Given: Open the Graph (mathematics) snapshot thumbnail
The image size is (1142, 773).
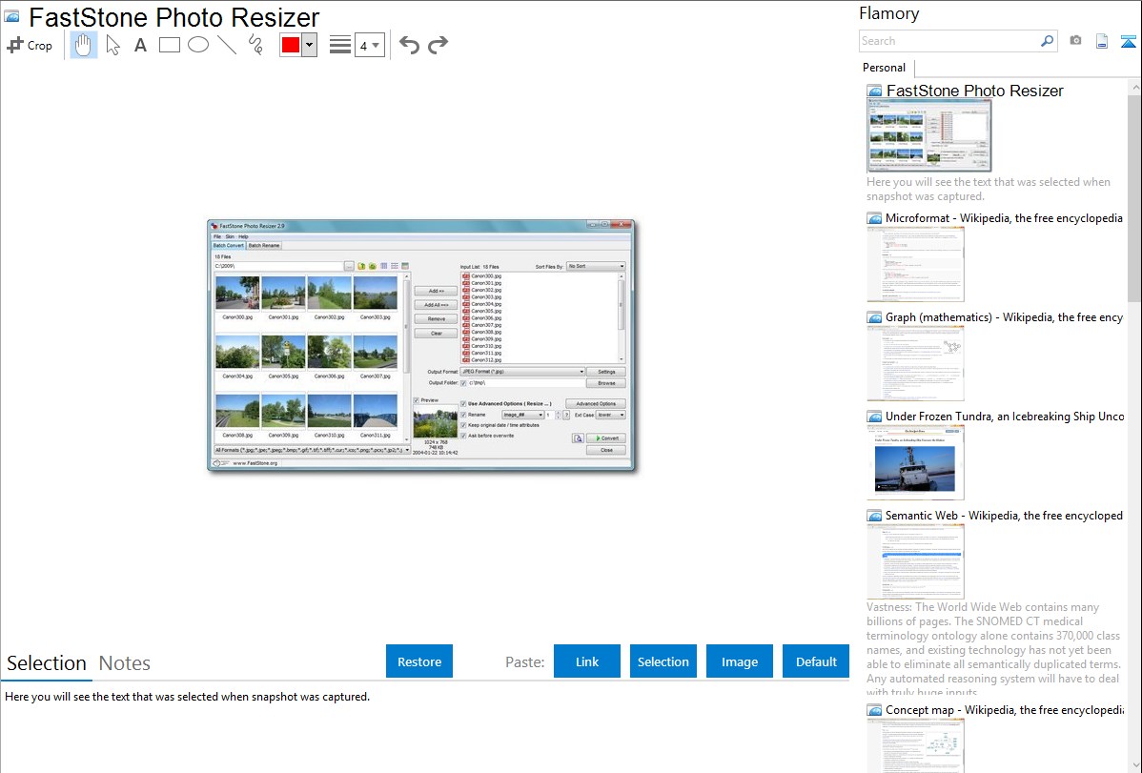Looking at the screenshot, I should coord(915,363).
